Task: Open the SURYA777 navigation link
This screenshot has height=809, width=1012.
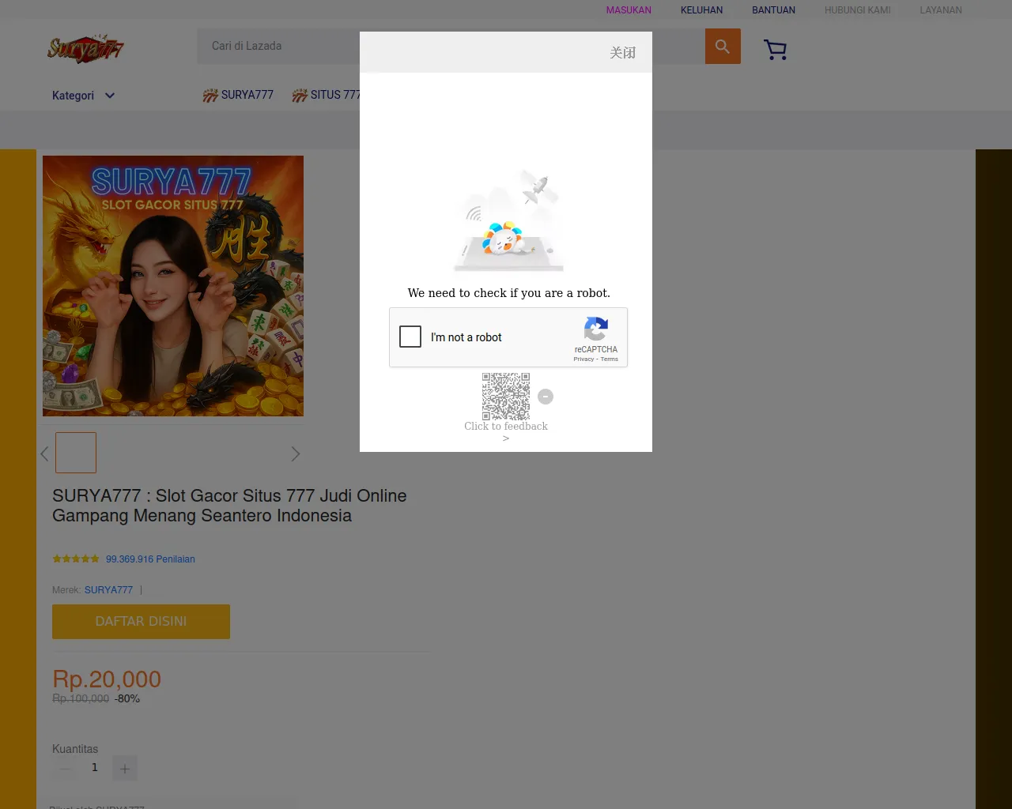Action: click(x=238, y=95)
